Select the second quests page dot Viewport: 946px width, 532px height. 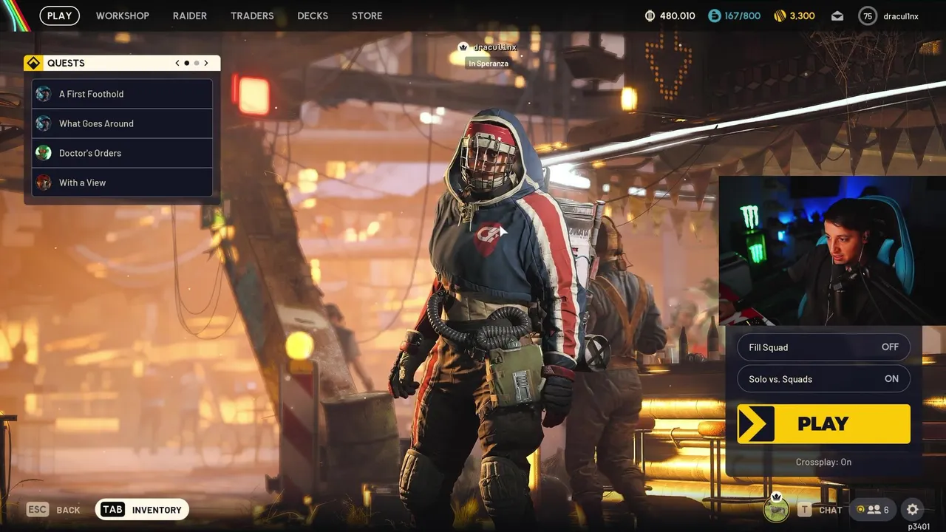point(197,63)
